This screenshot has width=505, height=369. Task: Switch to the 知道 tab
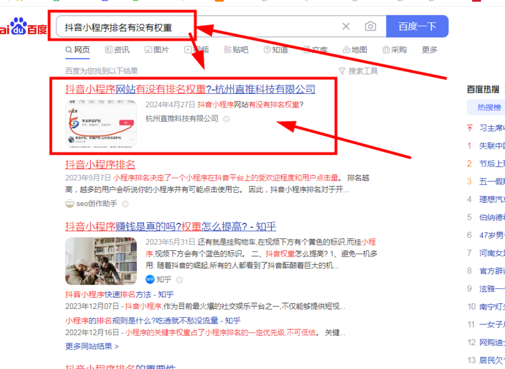pos(276,50)
